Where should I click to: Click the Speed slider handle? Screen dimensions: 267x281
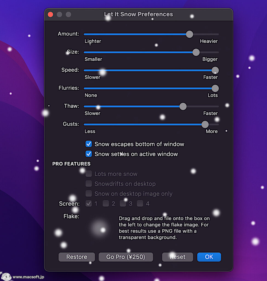[x=215, y=70]
